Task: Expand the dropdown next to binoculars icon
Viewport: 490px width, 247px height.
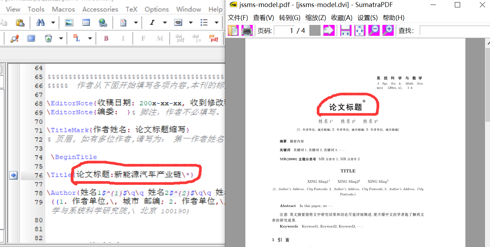Action: pos(53,23)
